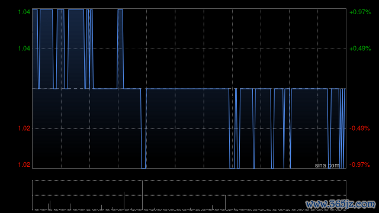Click the -0.97% percentage label
Image resolution: width=379 pixels, height=213 pixels.
[x=359, y=164]
